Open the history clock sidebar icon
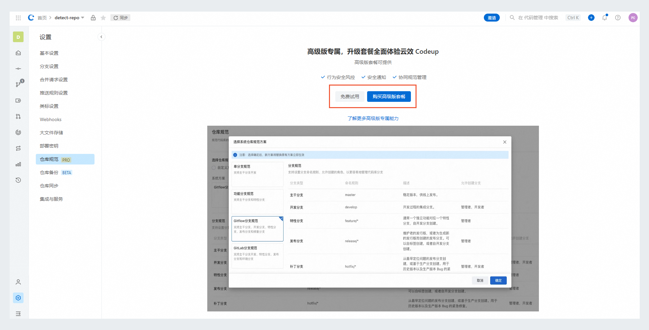Image resolution: width=649 pixels, height=330 pixels. [18, 180]
